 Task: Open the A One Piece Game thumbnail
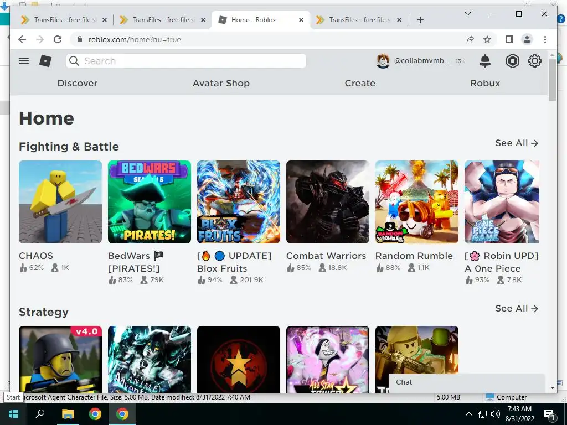click(502, 202)
